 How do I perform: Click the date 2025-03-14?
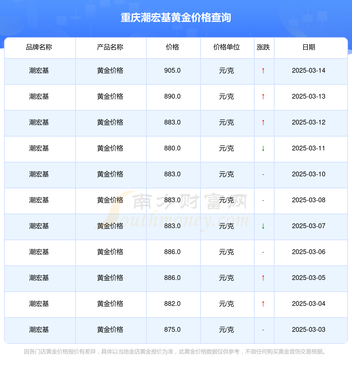(x=309, y=70)
